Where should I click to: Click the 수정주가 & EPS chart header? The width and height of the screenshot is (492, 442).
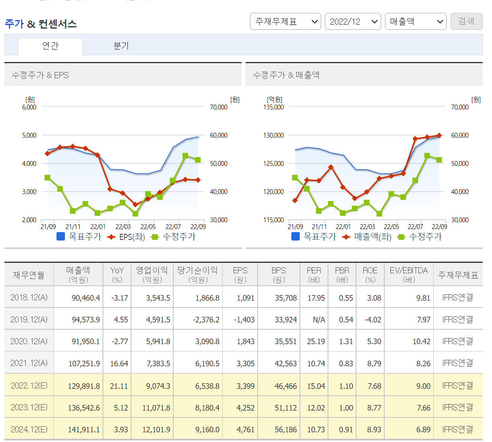click(123, 74)
